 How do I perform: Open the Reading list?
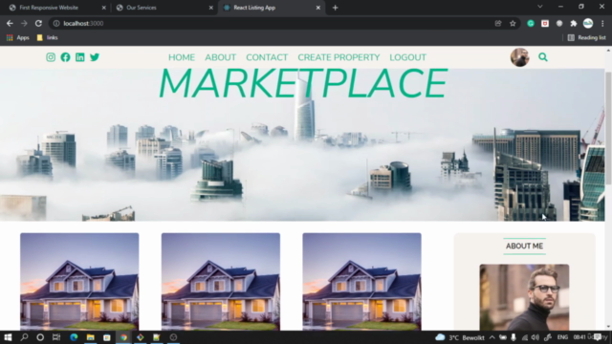[x=586, y=38]
